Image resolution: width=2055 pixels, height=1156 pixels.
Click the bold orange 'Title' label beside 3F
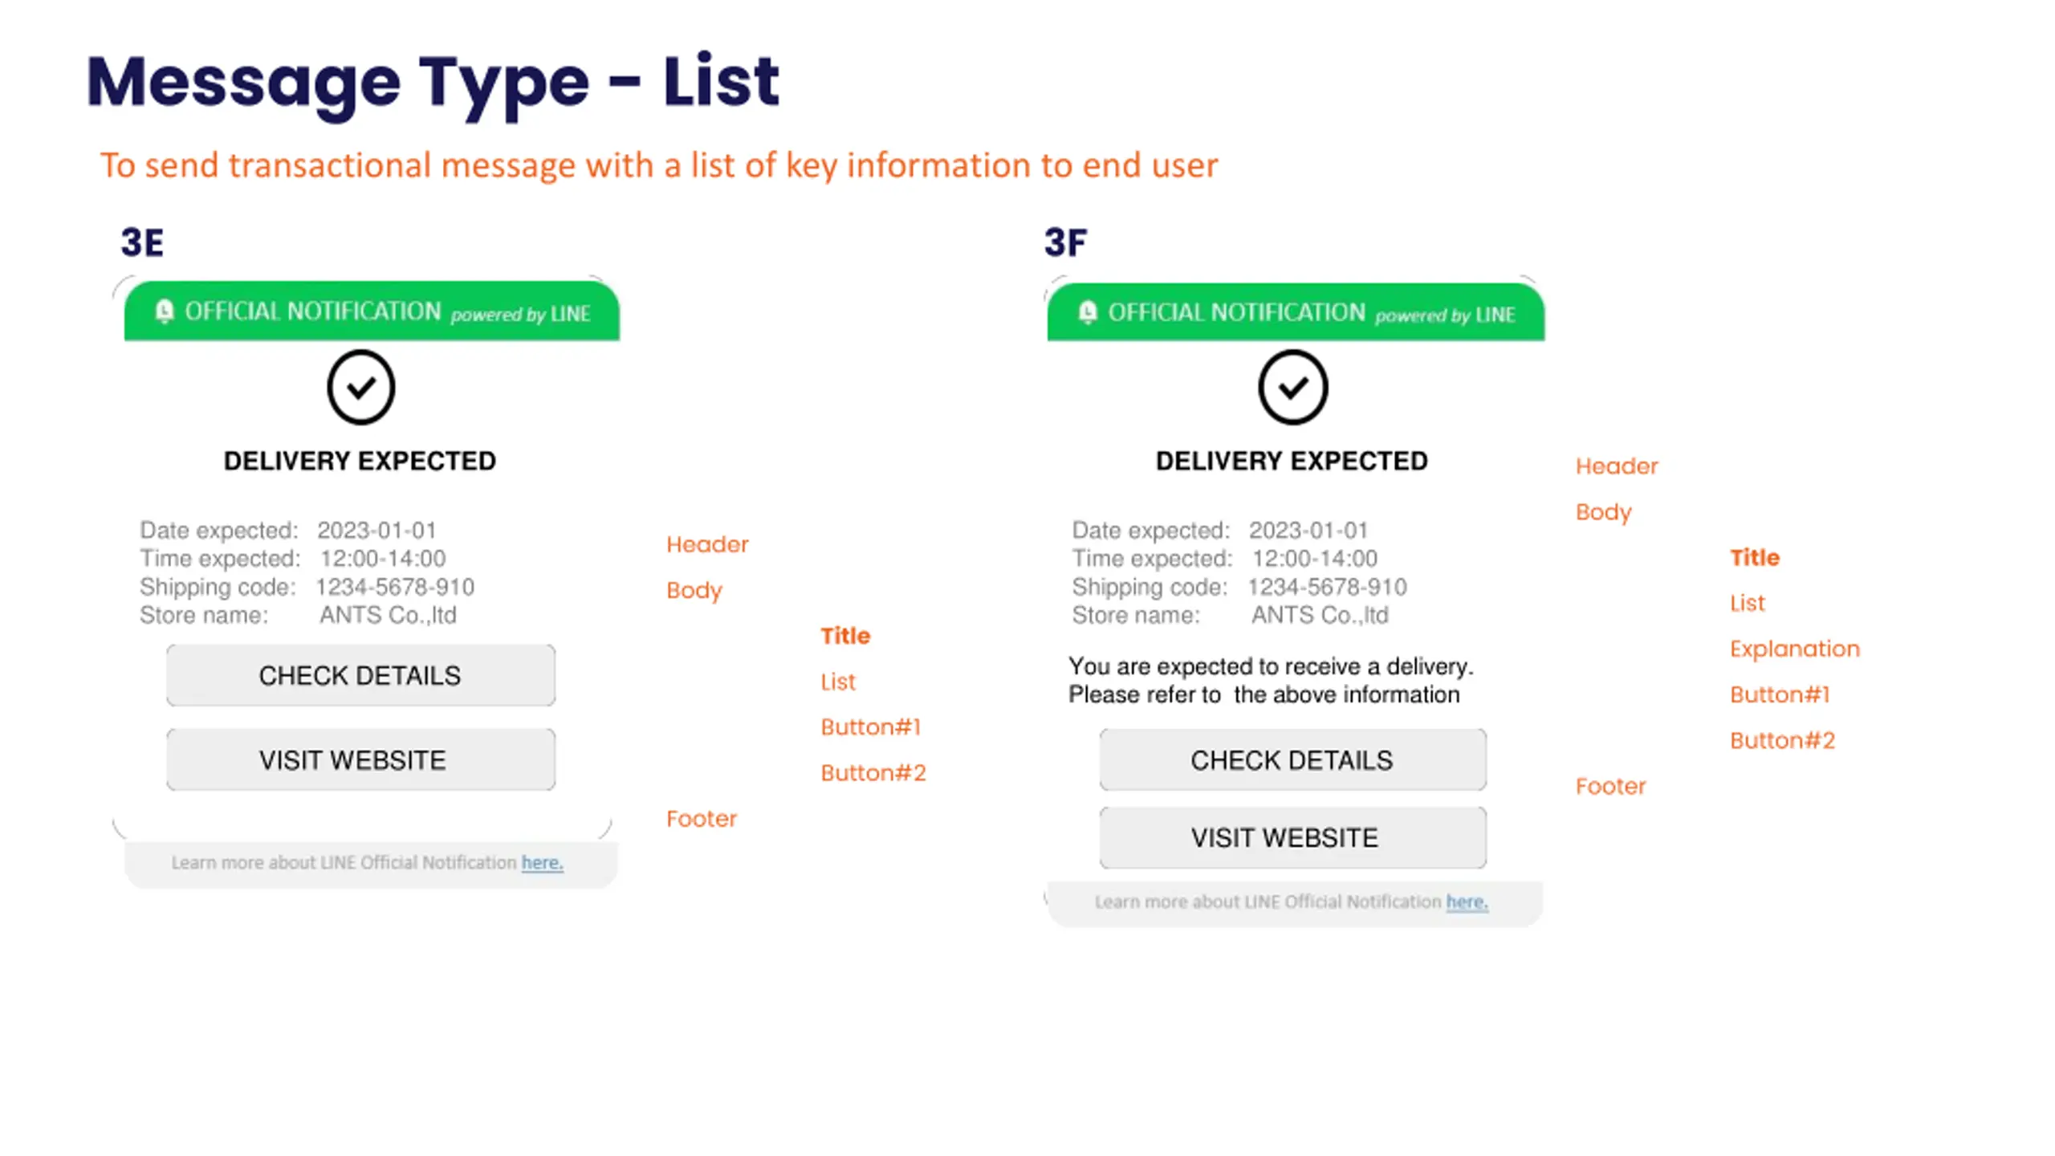pyautogui.click(x=1754, y=557)
